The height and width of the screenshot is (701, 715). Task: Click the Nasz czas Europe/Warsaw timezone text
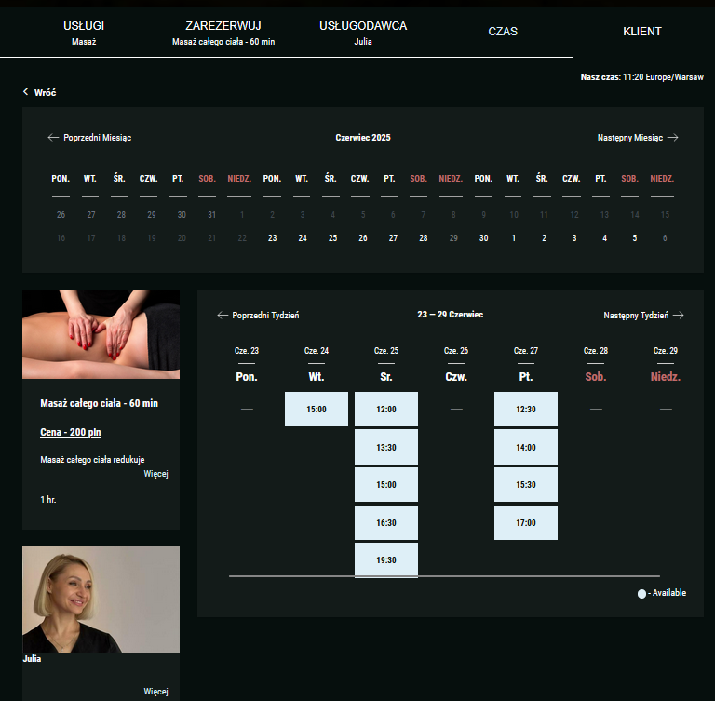642,77
